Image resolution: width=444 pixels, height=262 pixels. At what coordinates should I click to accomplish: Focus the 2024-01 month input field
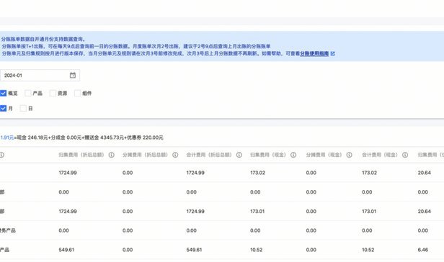point(40,75)
